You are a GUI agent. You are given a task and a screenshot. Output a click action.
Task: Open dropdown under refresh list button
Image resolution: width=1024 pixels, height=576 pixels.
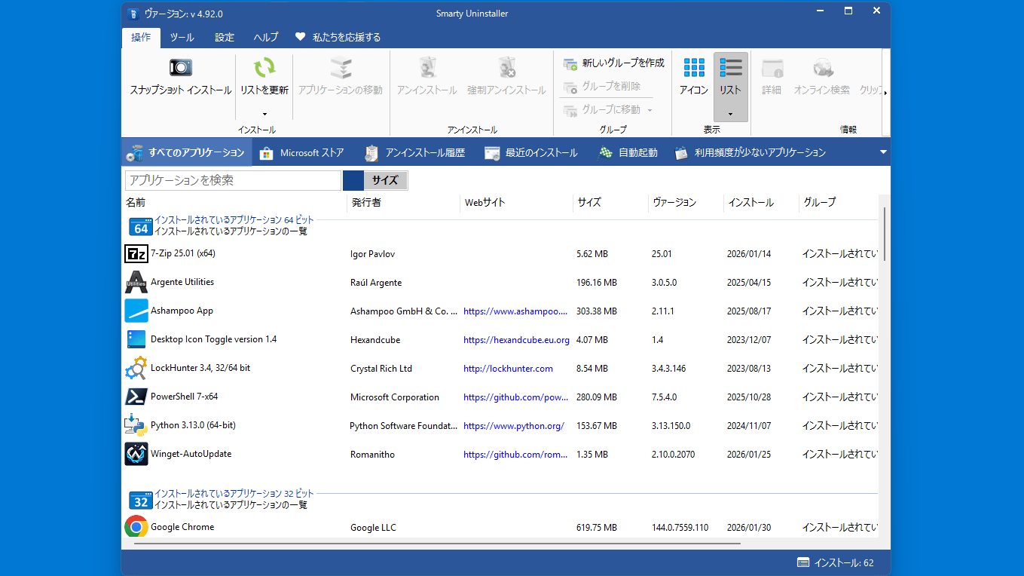(264, 114)
